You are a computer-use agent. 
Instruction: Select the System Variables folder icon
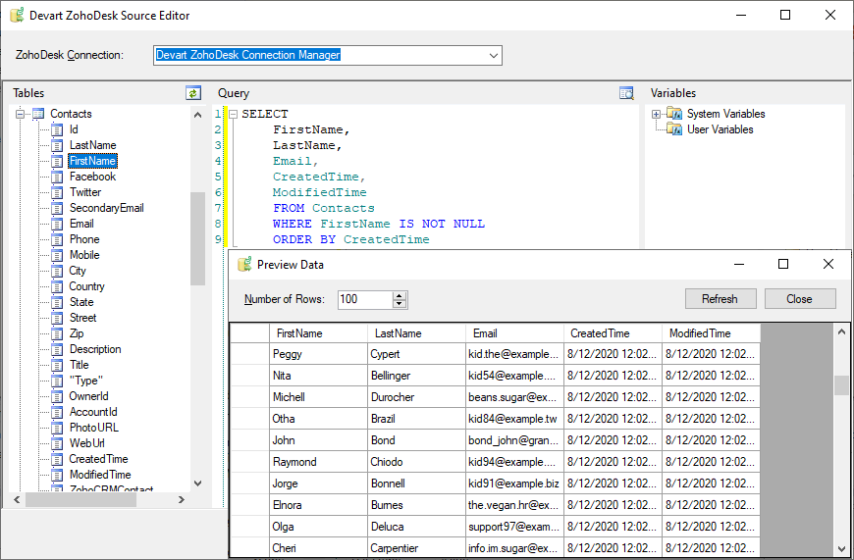pos(673,114)
